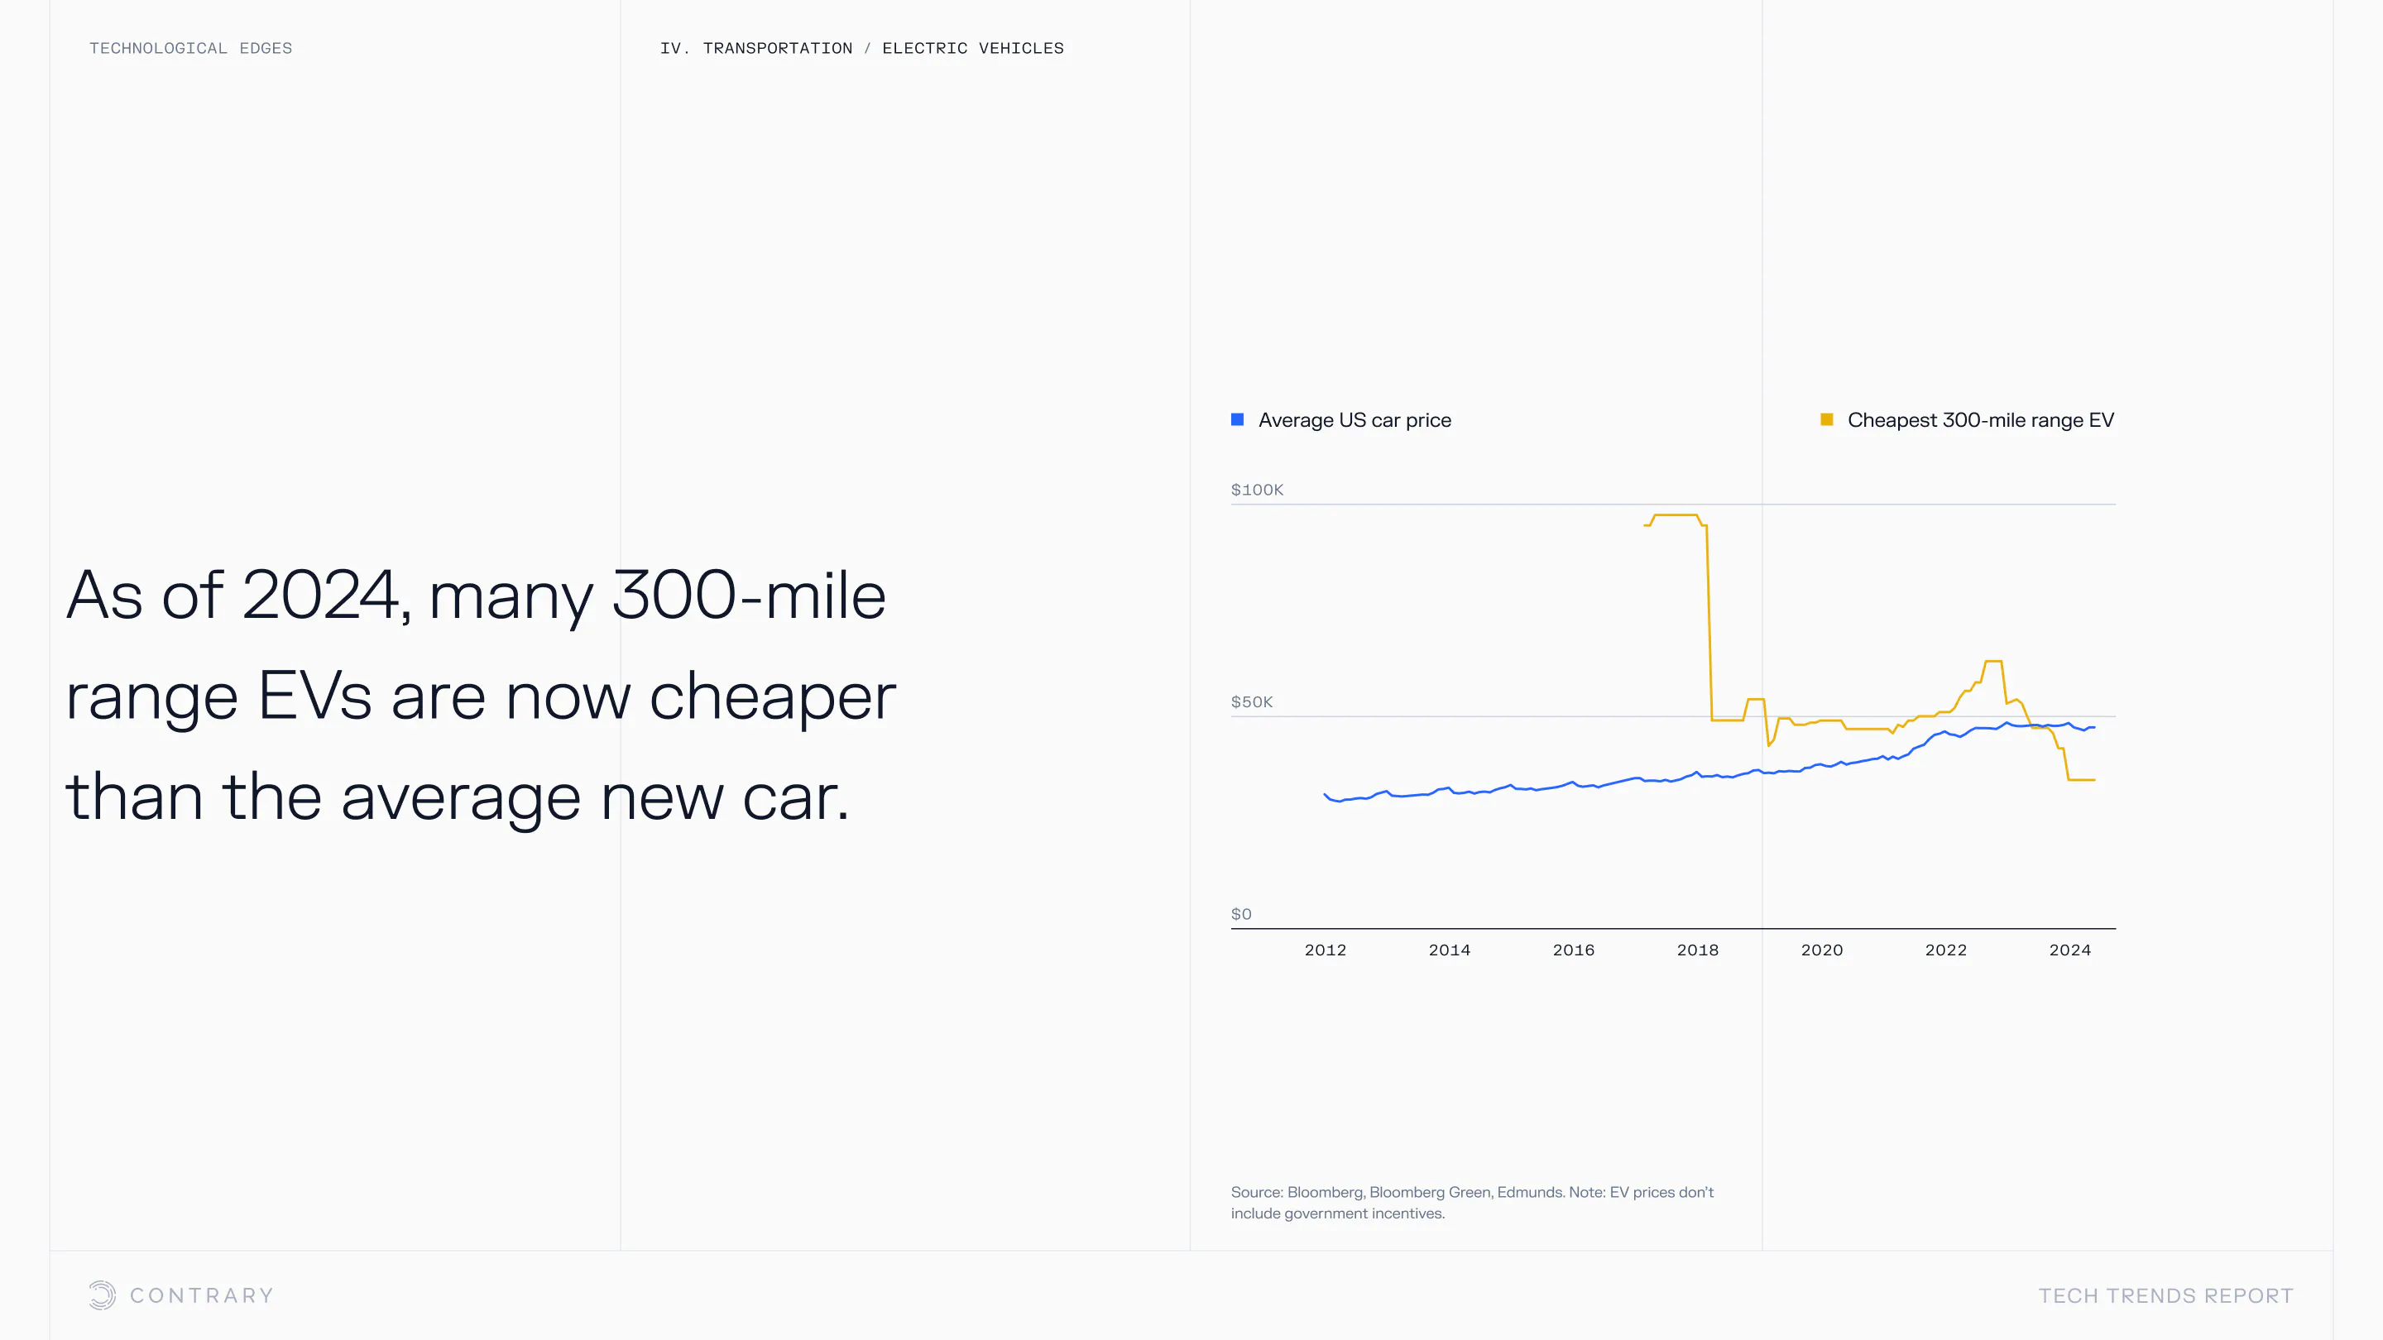Click the $50K y-axis label
2383x1340 pixels.
1252,702
